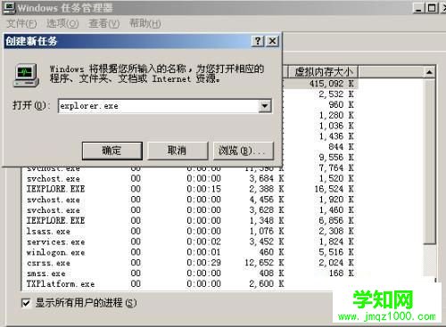Screen dimensions: 446x327
Task: Select the lsass.exe process row
Action: point(190,231)
